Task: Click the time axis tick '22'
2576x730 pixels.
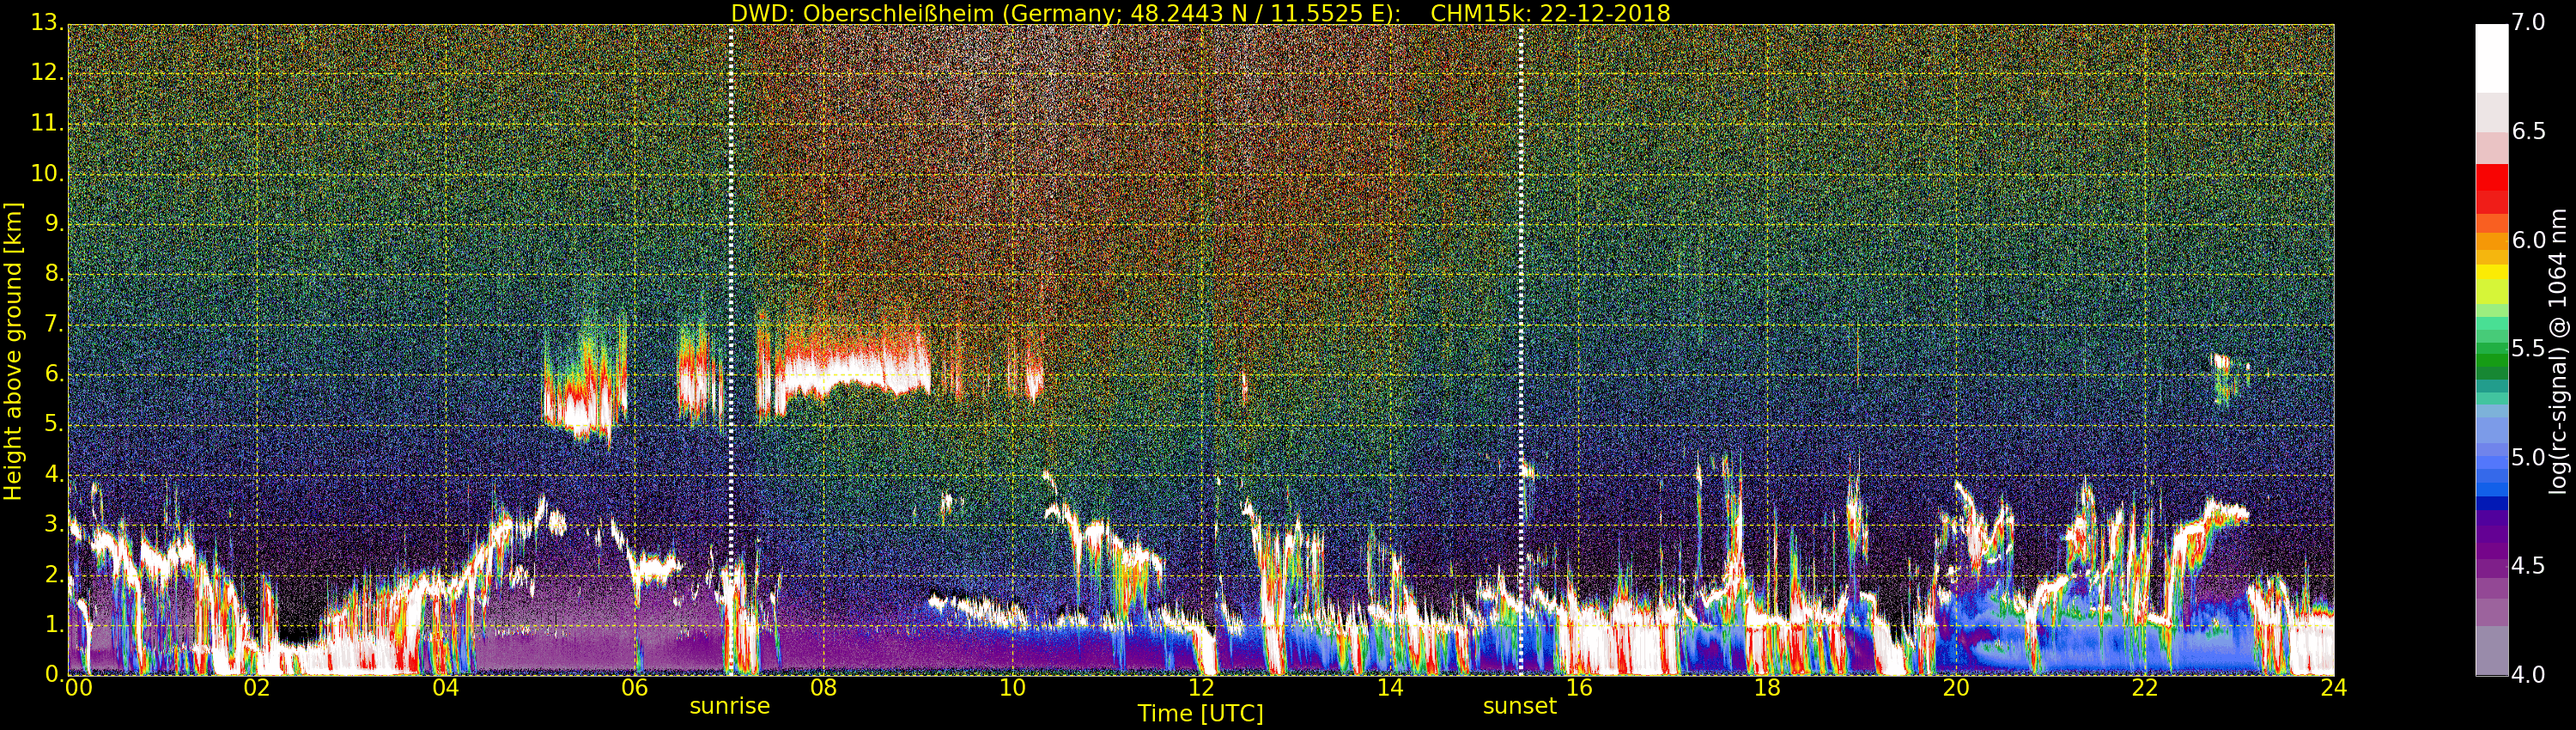Action: point(2146,688)
